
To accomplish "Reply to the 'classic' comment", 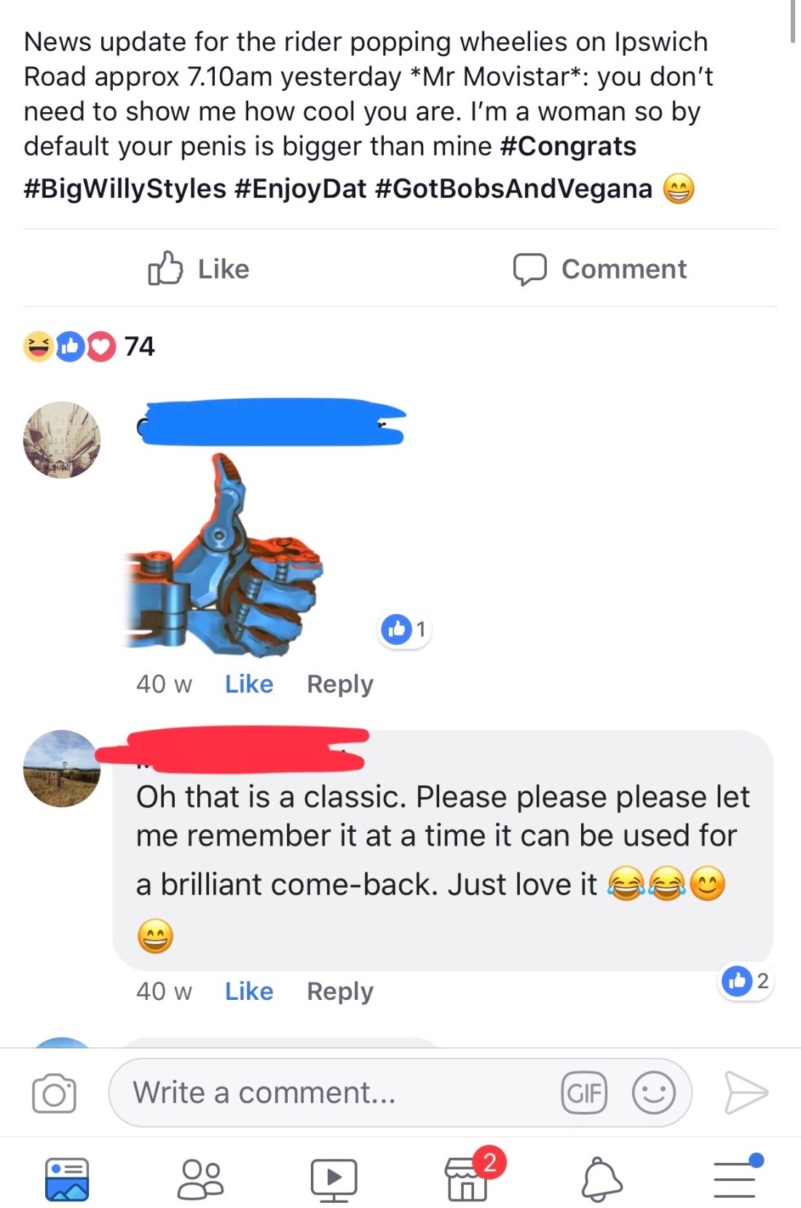I will coord(339,991).
